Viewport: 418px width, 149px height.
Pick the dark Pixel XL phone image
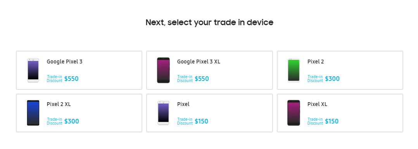[x=294, y=113]
